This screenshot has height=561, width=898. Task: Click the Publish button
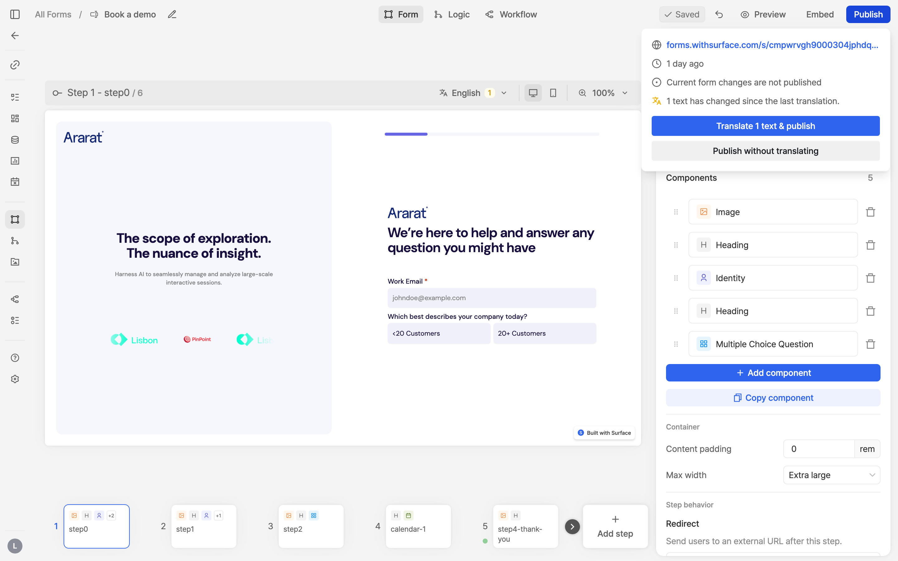[x=868, y=14]
